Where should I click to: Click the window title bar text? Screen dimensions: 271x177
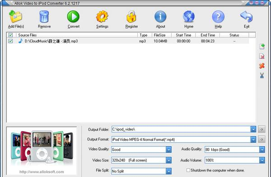coord(47,3)
